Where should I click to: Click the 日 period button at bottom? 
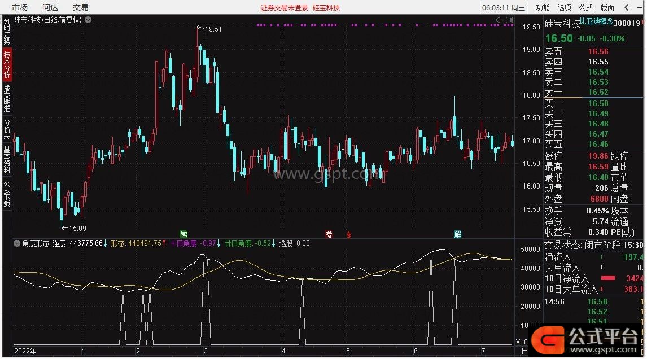(x=524, y=351)
